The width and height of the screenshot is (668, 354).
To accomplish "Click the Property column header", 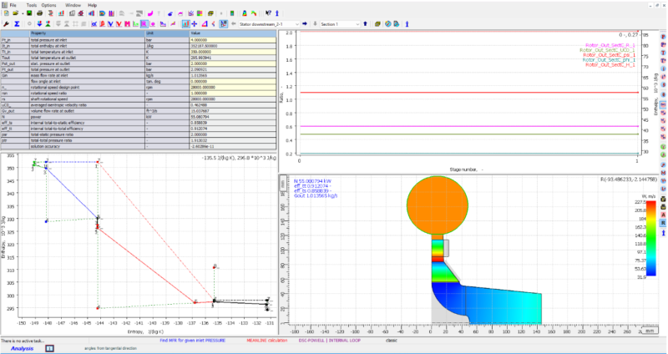I will 88,33.
